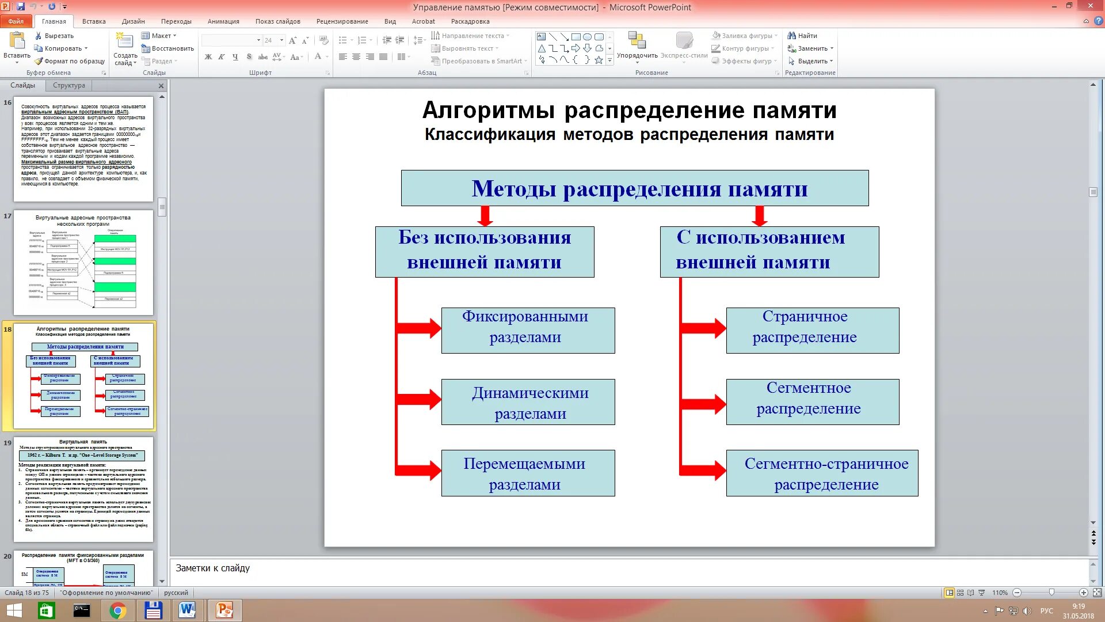Open the PowerPoint Help question mark icon
Viewport: 1105px width, 622px height.
coord(1098,21)
